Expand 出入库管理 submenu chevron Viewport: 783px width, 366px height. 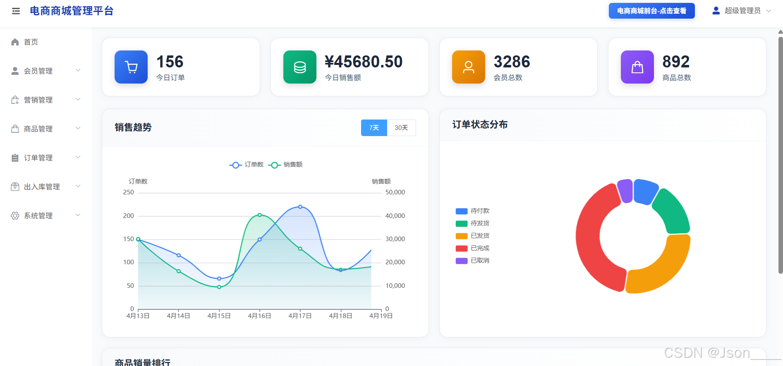coord(78,186)
